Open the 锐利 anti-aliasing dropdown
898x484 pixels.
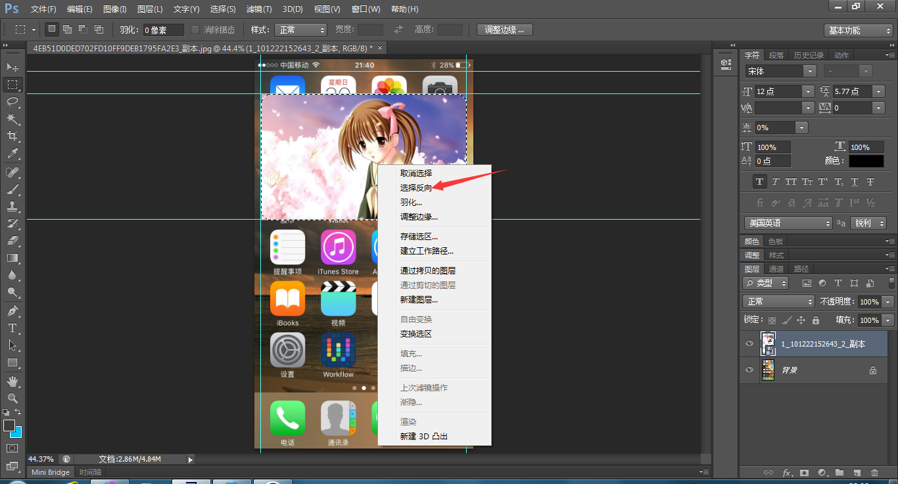click(868, 223)
